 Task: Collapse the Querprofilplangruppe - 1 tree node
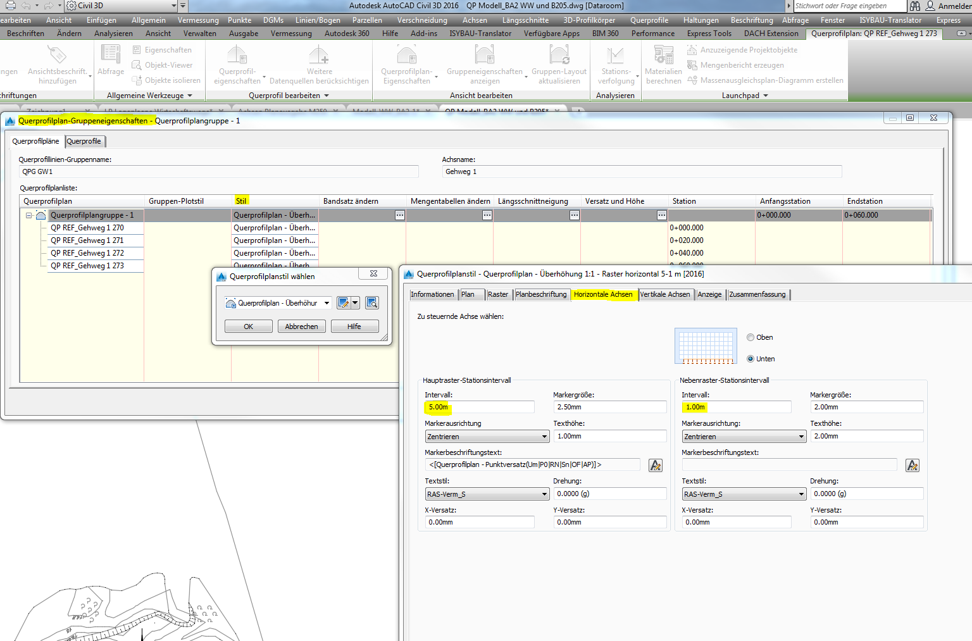pos(29,215)
